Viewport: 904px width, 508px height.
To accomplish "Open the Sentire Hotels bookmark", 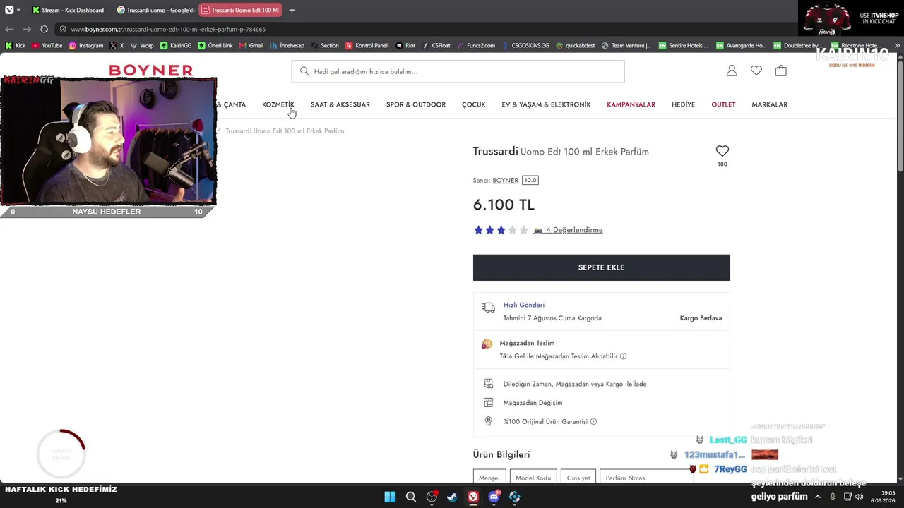I will tap(683, 45).
